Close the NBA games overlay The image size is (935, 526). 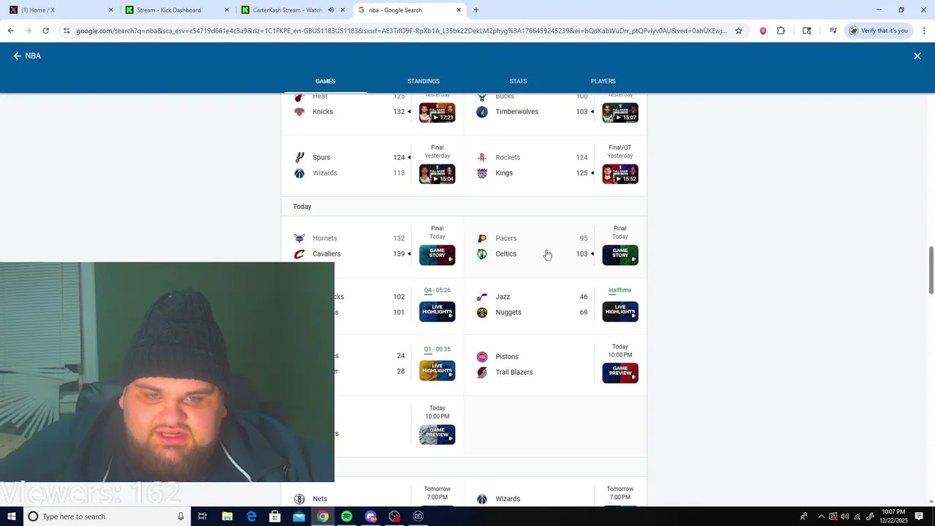[x=917, y=56]
